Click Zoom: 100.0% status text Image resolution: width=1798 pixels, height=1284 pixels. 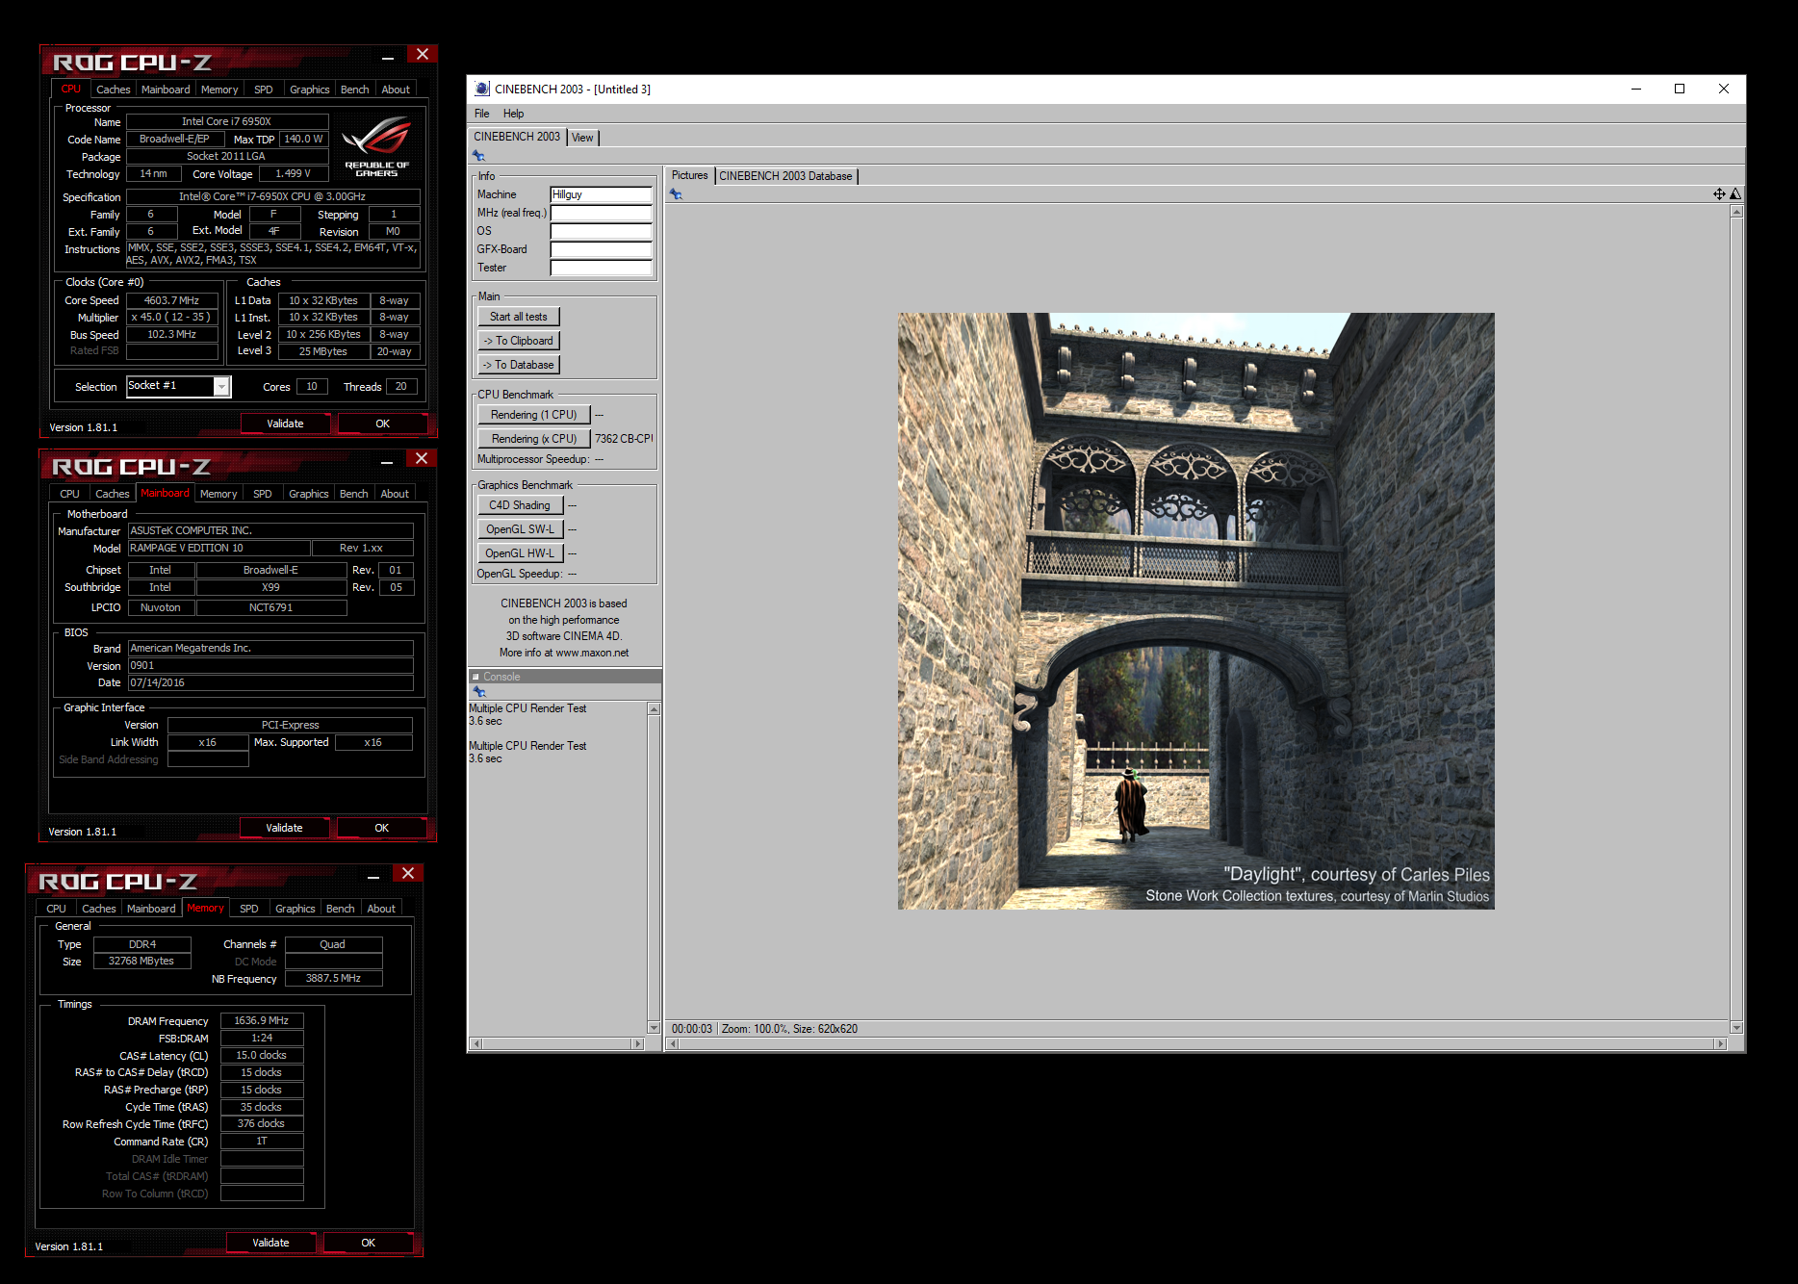(x=755, y=1029)
